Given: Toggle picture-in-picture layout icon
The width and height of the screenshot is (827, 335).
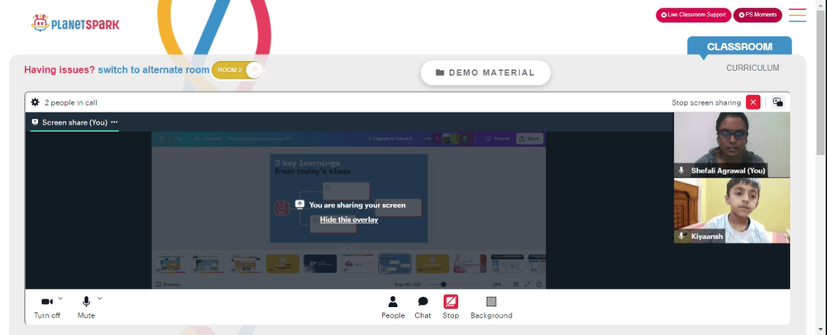Looking at the screenshot, I should coord(777,102).
